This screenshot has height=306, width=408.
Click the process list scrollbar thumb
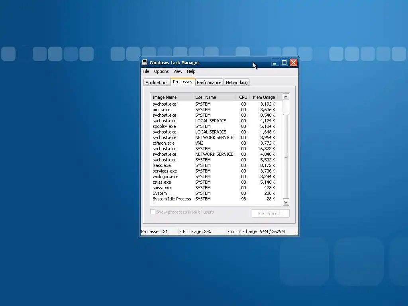286,156
